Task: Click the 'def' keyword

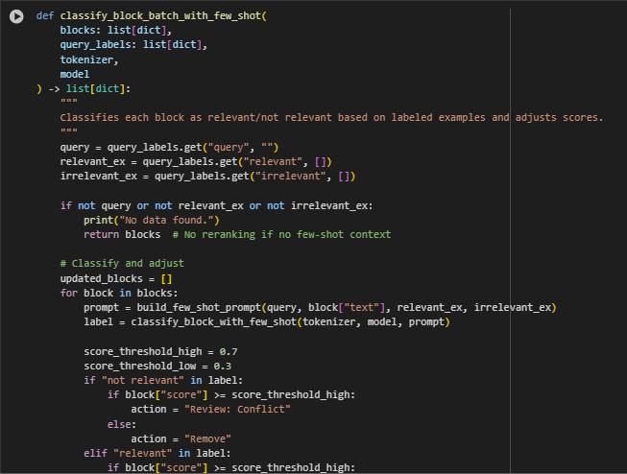Action: [x=45, y=16]
